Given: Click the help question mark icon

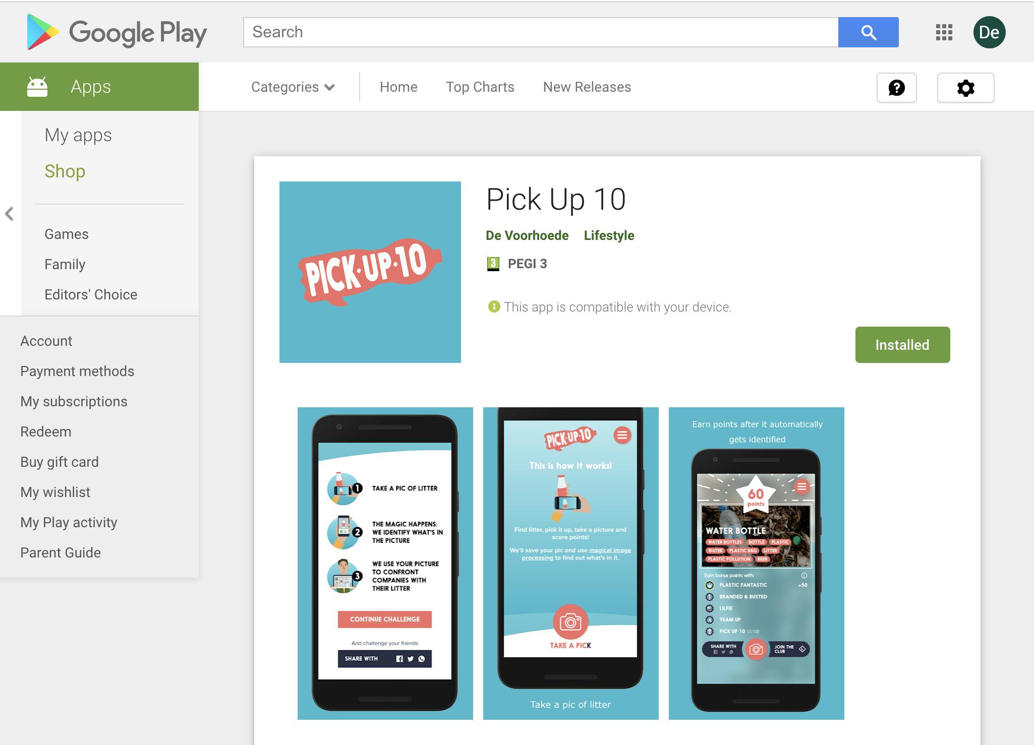Looking at the screenshot, I should pos(897,87).
